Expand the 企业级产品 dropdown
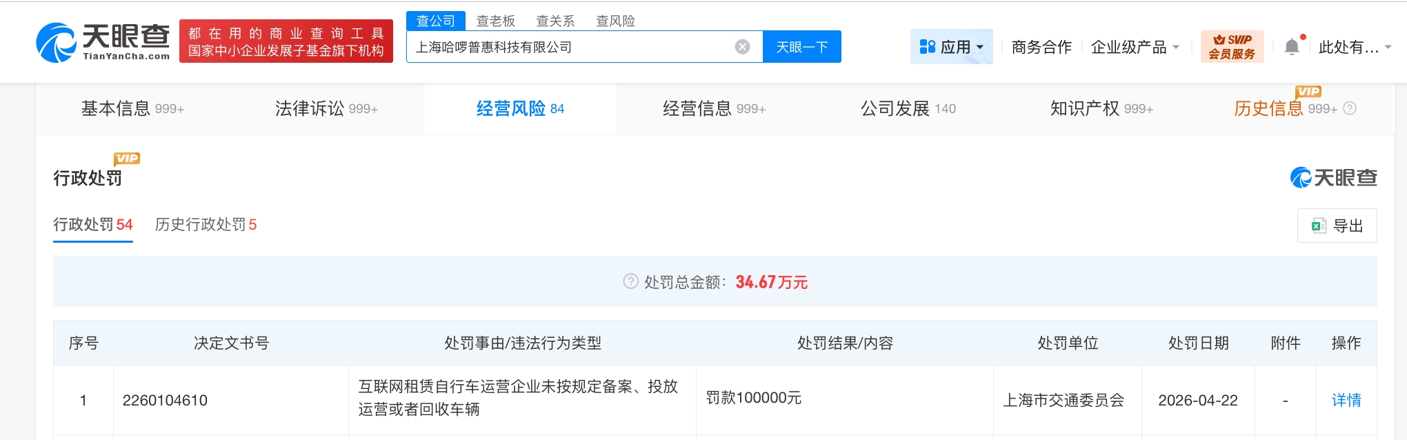This screenshot has width=1407, height=440. click(1135, 47)
